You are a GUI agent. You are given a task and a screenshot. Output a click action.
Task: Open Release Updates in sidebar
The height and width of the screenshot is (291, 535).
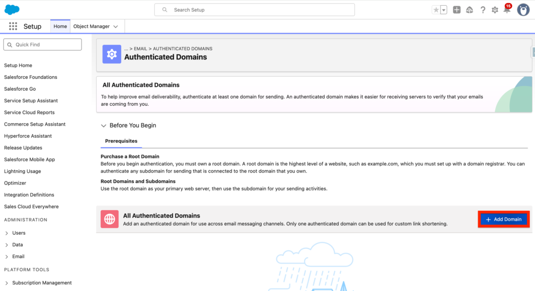coord(23,148)
